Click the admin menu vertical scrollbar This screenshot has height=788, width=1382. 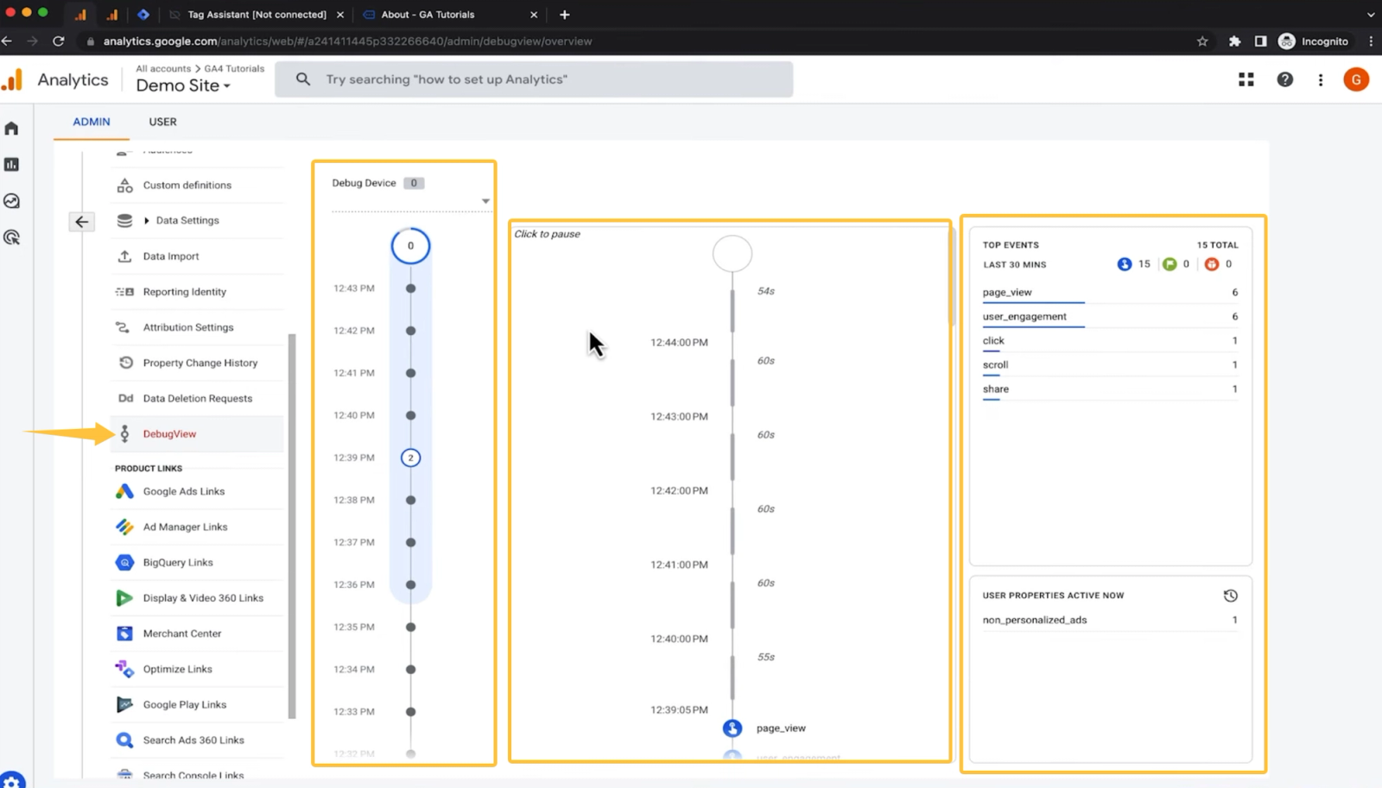[x=292, y=526]
